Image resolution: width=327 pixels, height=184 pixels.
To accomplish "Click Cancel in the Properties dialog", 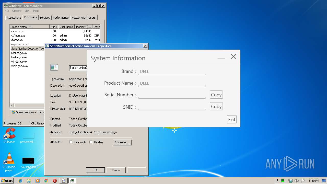I will pos(116,170).
